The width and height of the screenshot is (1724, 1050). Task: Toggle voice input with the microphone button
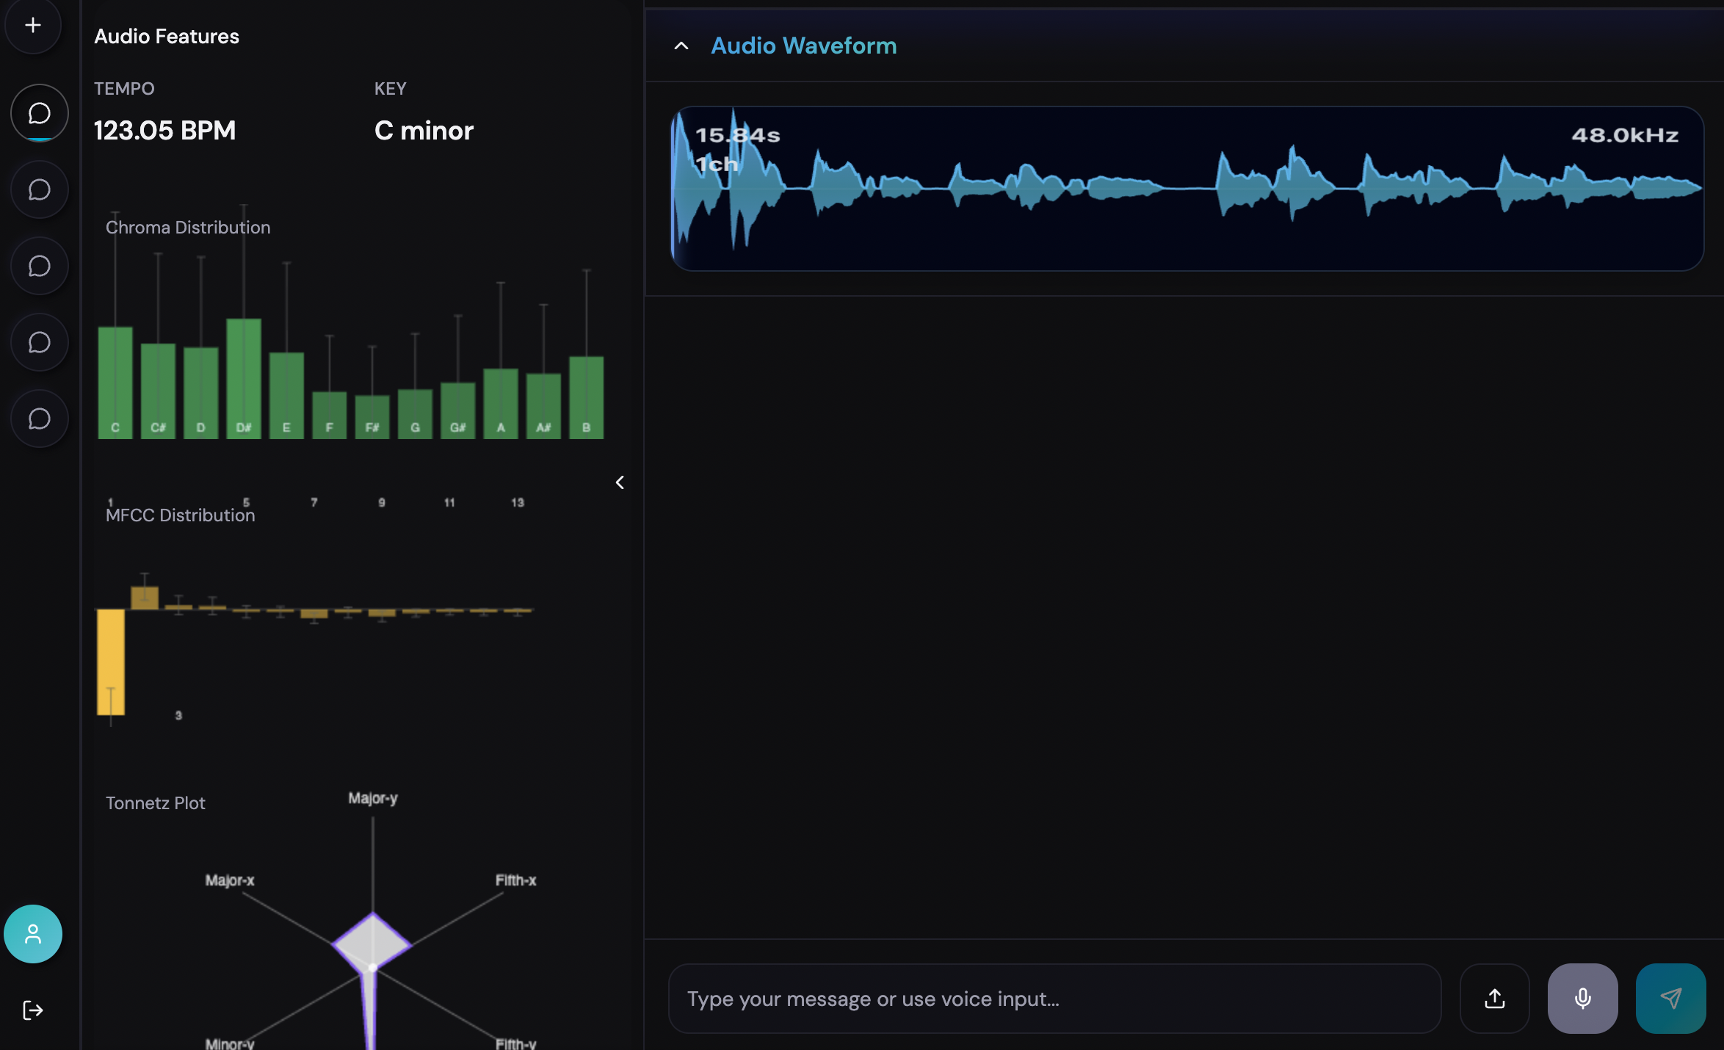click(x=1583, y=999)
